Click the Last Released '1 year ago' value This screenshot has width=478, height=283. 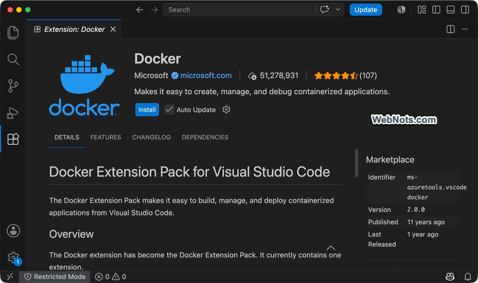pyautogui.click(x=423, y=234)
